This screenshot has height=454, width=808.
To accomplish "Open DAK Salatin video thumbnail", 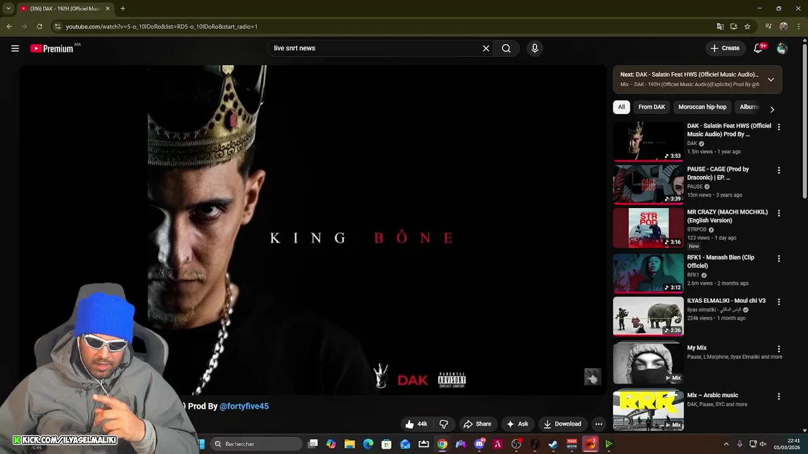I will click(x=648, y=141).
